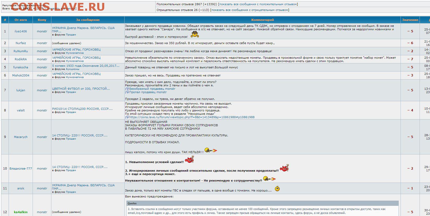Click the "− 4" value in valalt's row

point(410,110)
